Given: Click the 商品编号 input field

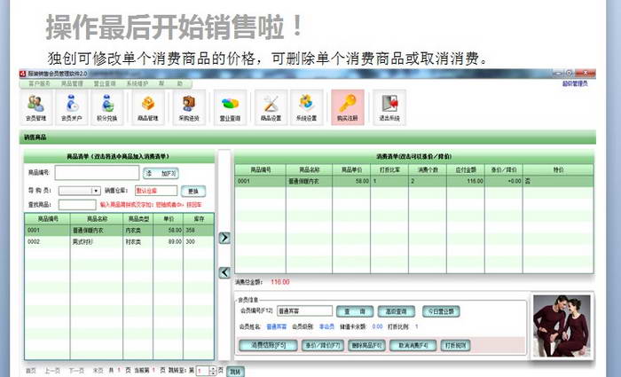Looking at the screenshot, I should pos(97,173).
